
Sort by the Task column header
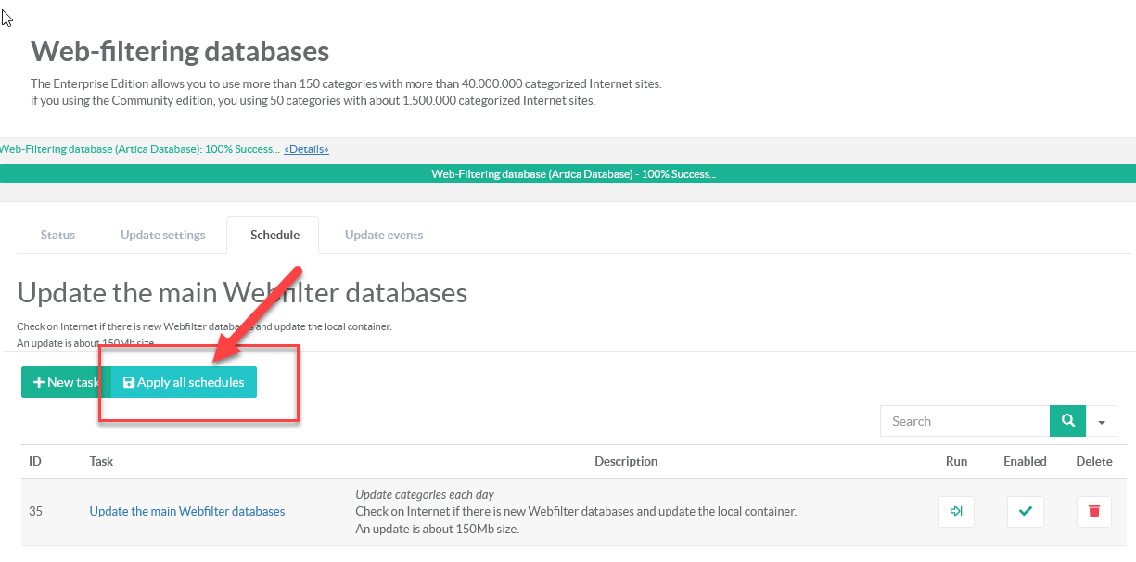coord(101,462)
